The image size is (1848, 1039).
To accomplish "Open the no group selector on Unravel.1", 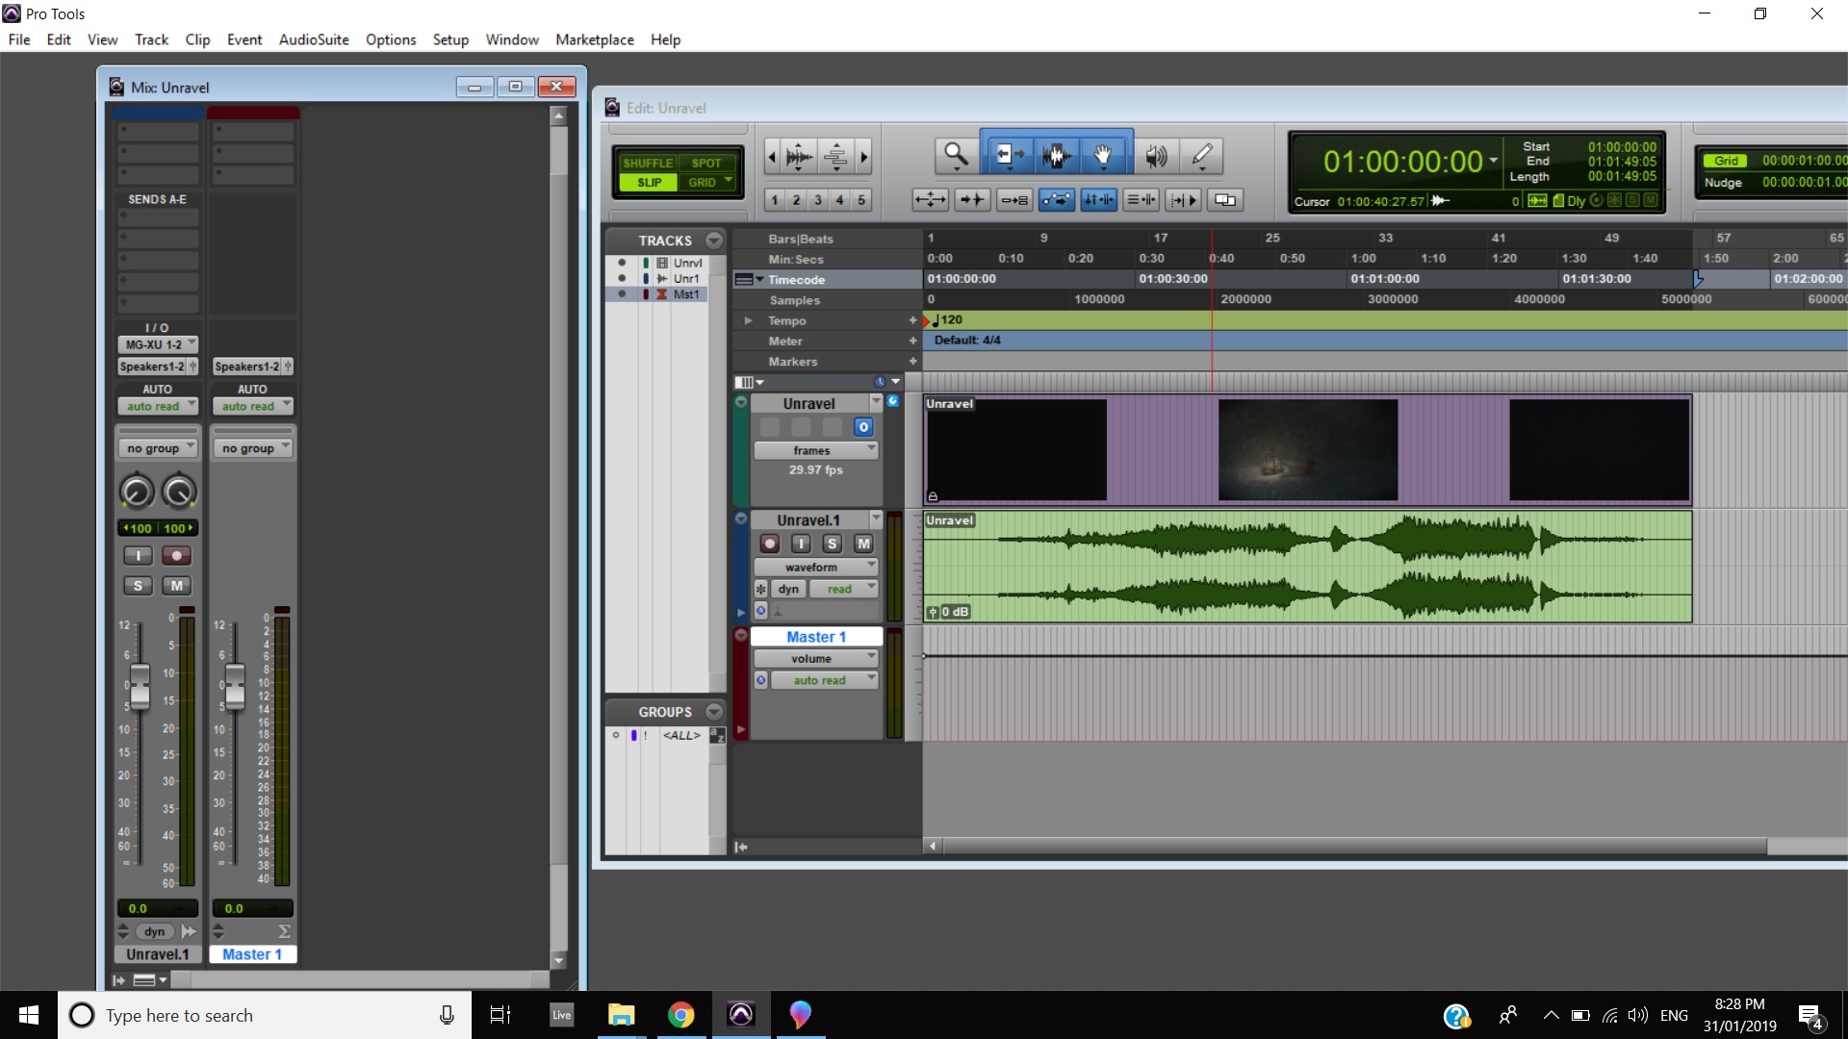I will coord(158,448).
